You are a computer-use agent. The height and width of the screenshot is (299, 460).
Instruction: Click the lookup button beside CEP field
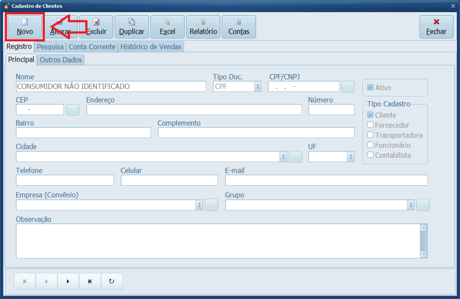[73, 110]
